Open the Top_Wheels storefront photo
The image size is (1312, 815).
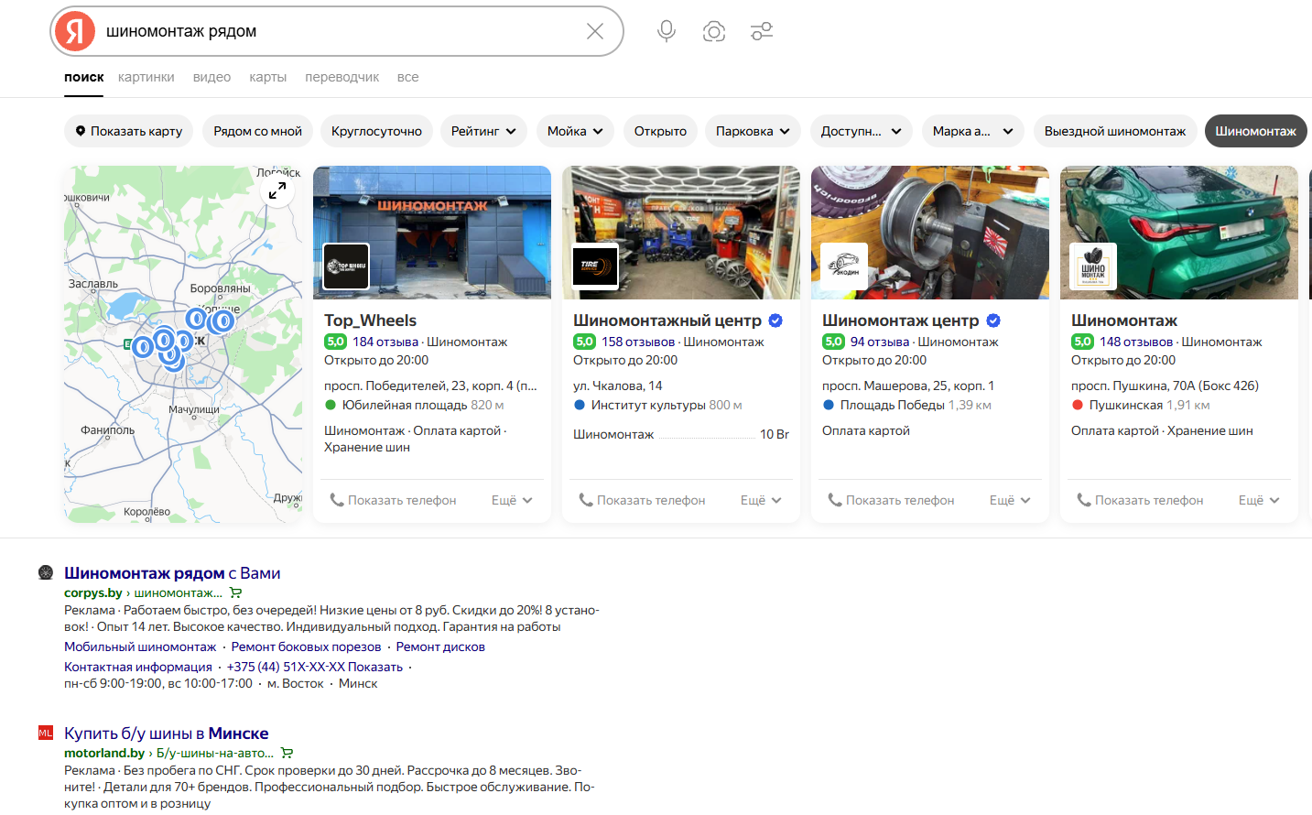coord(432,233)
